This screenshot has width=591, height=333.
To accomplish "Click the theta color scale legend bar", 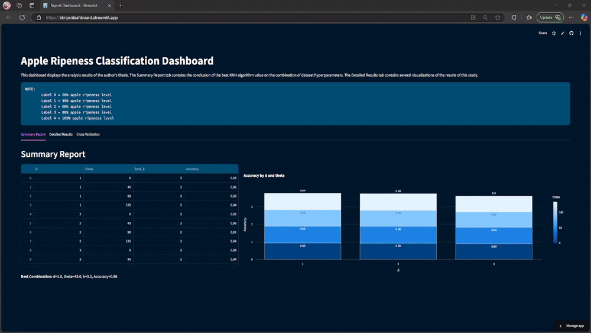I will (x=555, y=222).
